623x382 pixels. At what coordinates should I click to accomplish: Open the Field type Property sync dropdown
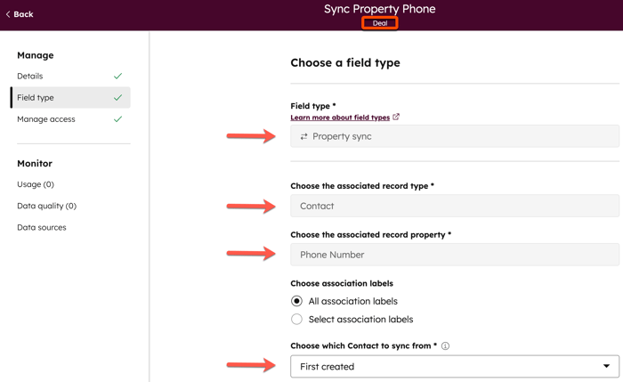(454, 136)
